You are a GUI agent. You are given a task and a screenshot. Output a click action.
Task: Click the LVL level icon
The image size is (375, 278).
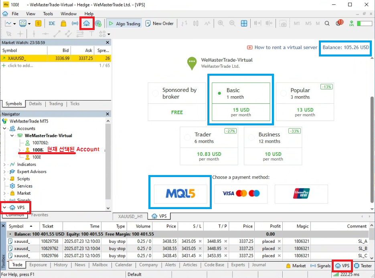coord(351,23)
